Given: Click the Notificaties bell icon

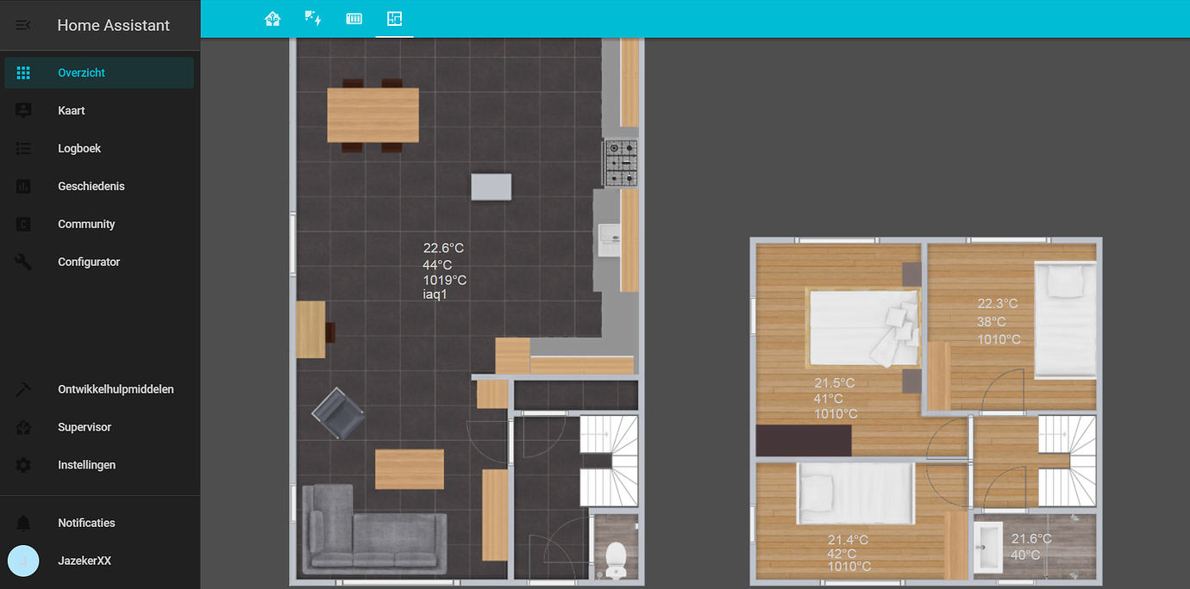Looking at the screenshot, I should (x=22, y=523).
